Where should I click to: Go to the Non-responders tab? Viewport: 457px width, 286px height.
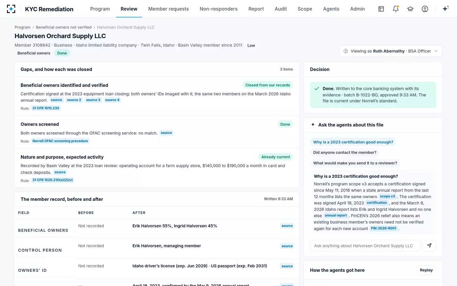pos(219,9)
